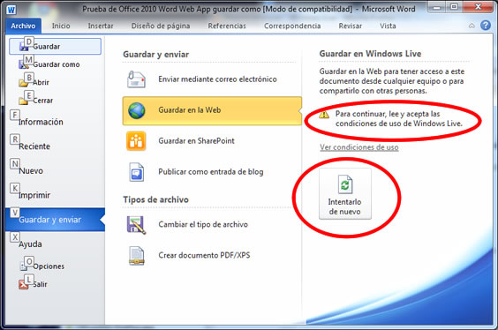Viewport: 498px width, 330px height.
Task: Choose Crear documento PDF/XPS
Action: pos(212,255)
